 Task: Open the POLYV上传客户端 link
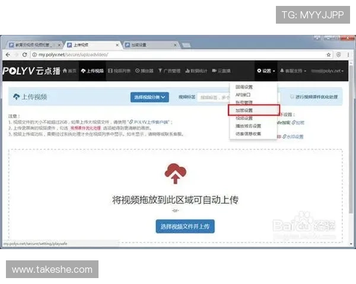149,122
